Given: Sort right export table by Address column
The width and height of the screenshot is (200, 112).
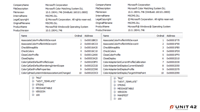Looking at the screenshot, I should pyautogui.click(x=174, y=36).
